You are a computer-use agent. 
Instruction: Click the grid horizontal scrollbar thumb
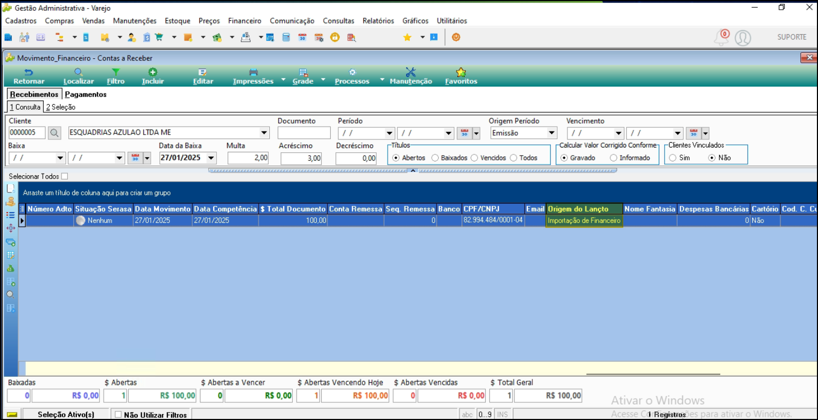[x=653, y=374]
